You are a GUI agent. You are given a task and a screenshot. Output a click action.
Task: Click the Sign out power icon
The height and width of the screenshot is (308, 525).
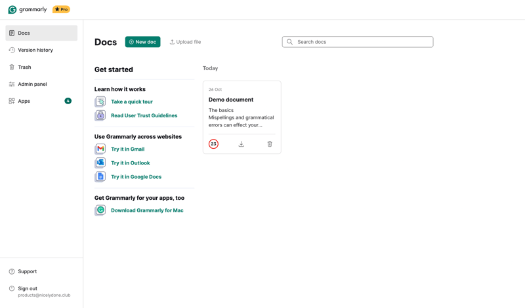(12, 288)
